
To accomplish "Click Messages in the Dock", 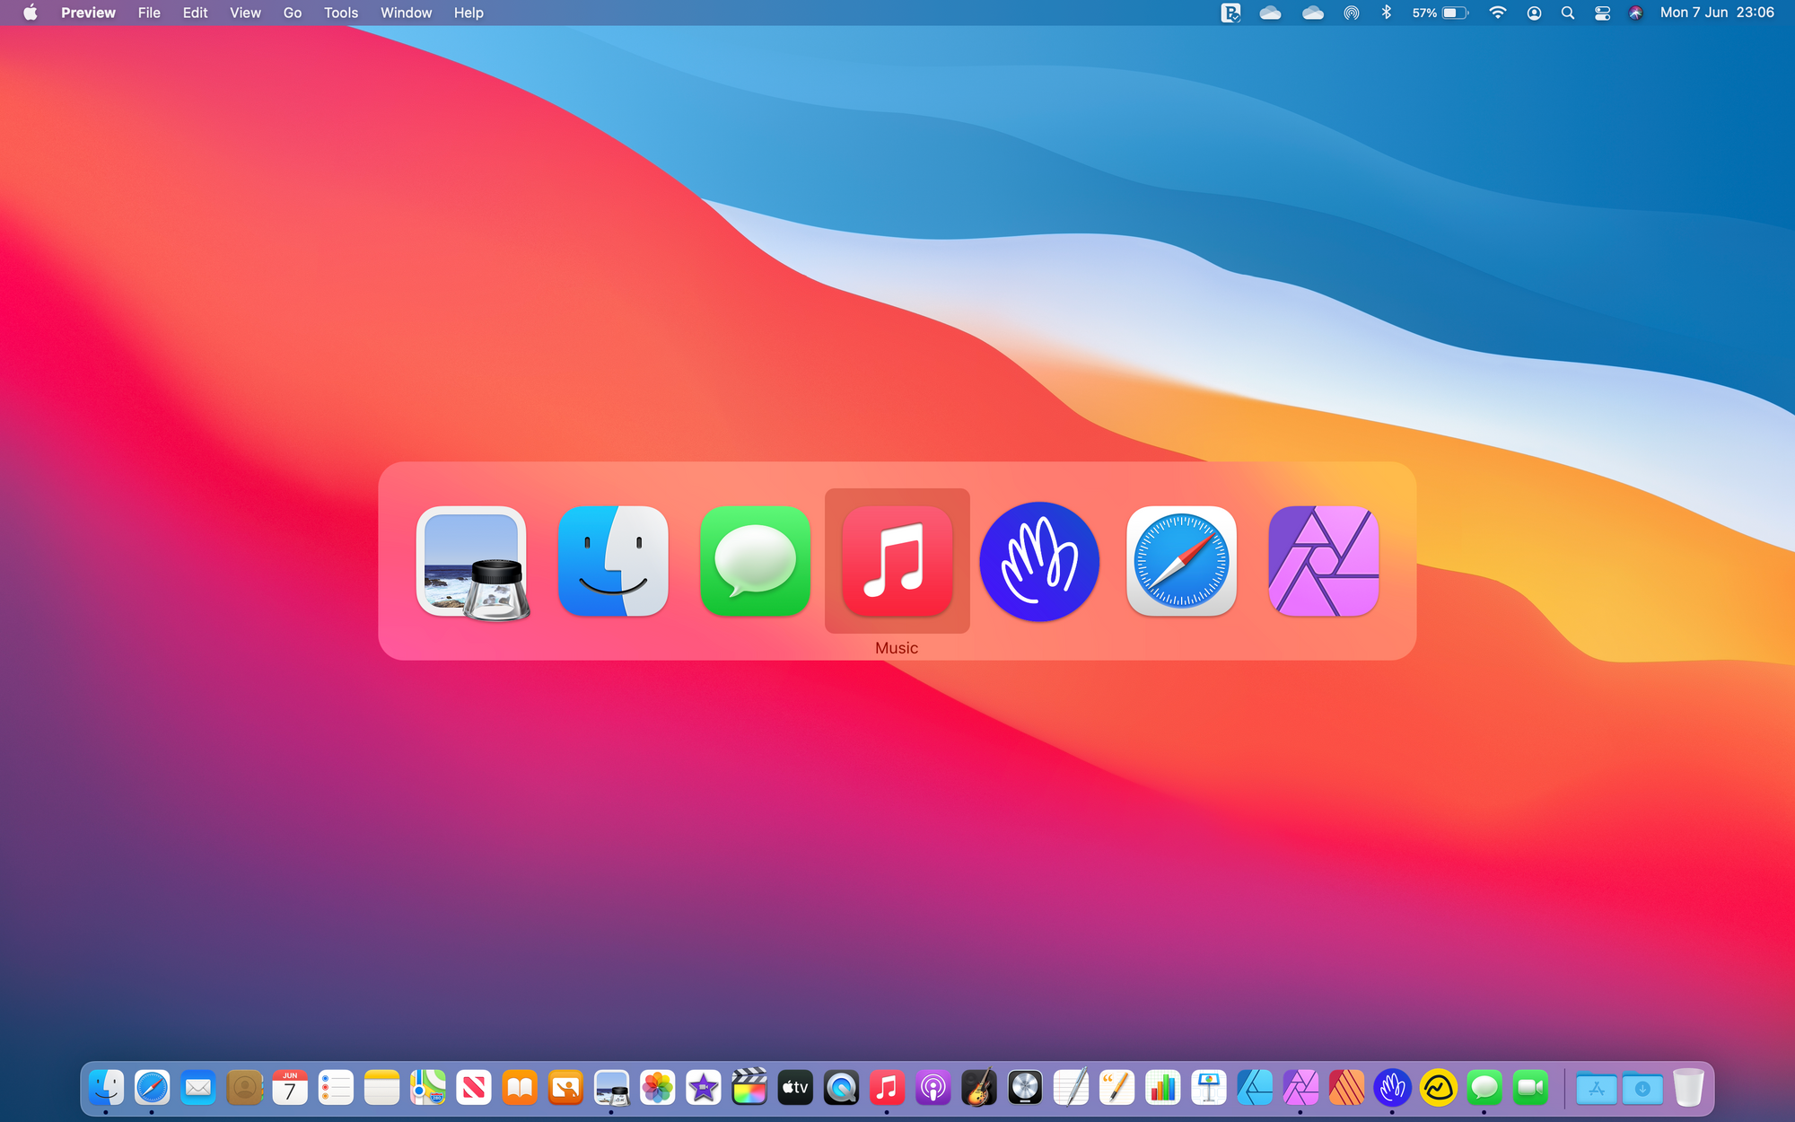I will pos(1484,1088).
